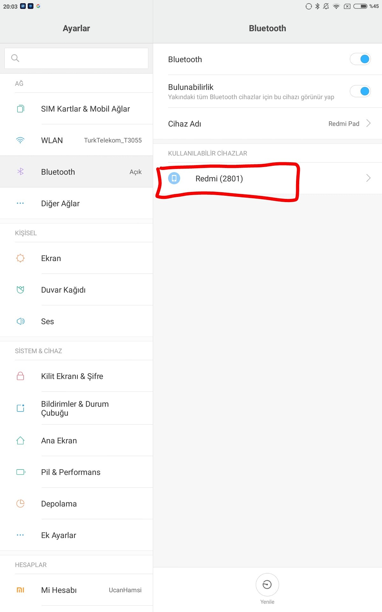The image size is (382, 612).
Task: Click the Duvar Kağıdı wallpaper icon
Action: 20,290
